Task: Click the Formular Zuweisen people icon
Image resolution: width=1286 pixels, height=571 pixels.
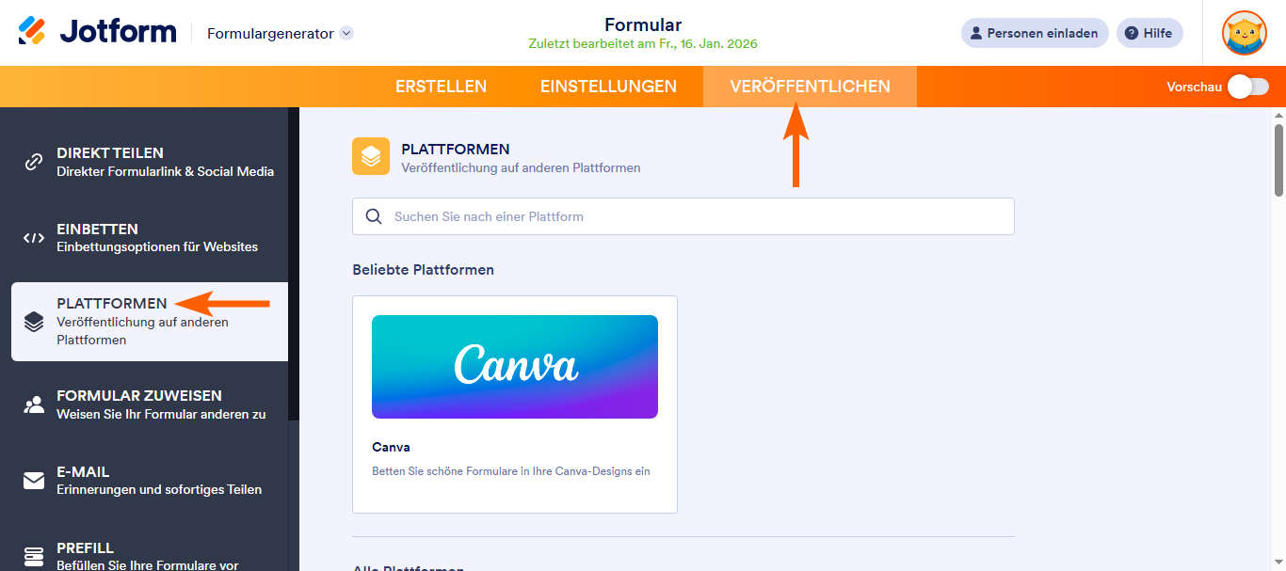Action: pos(34,404)
